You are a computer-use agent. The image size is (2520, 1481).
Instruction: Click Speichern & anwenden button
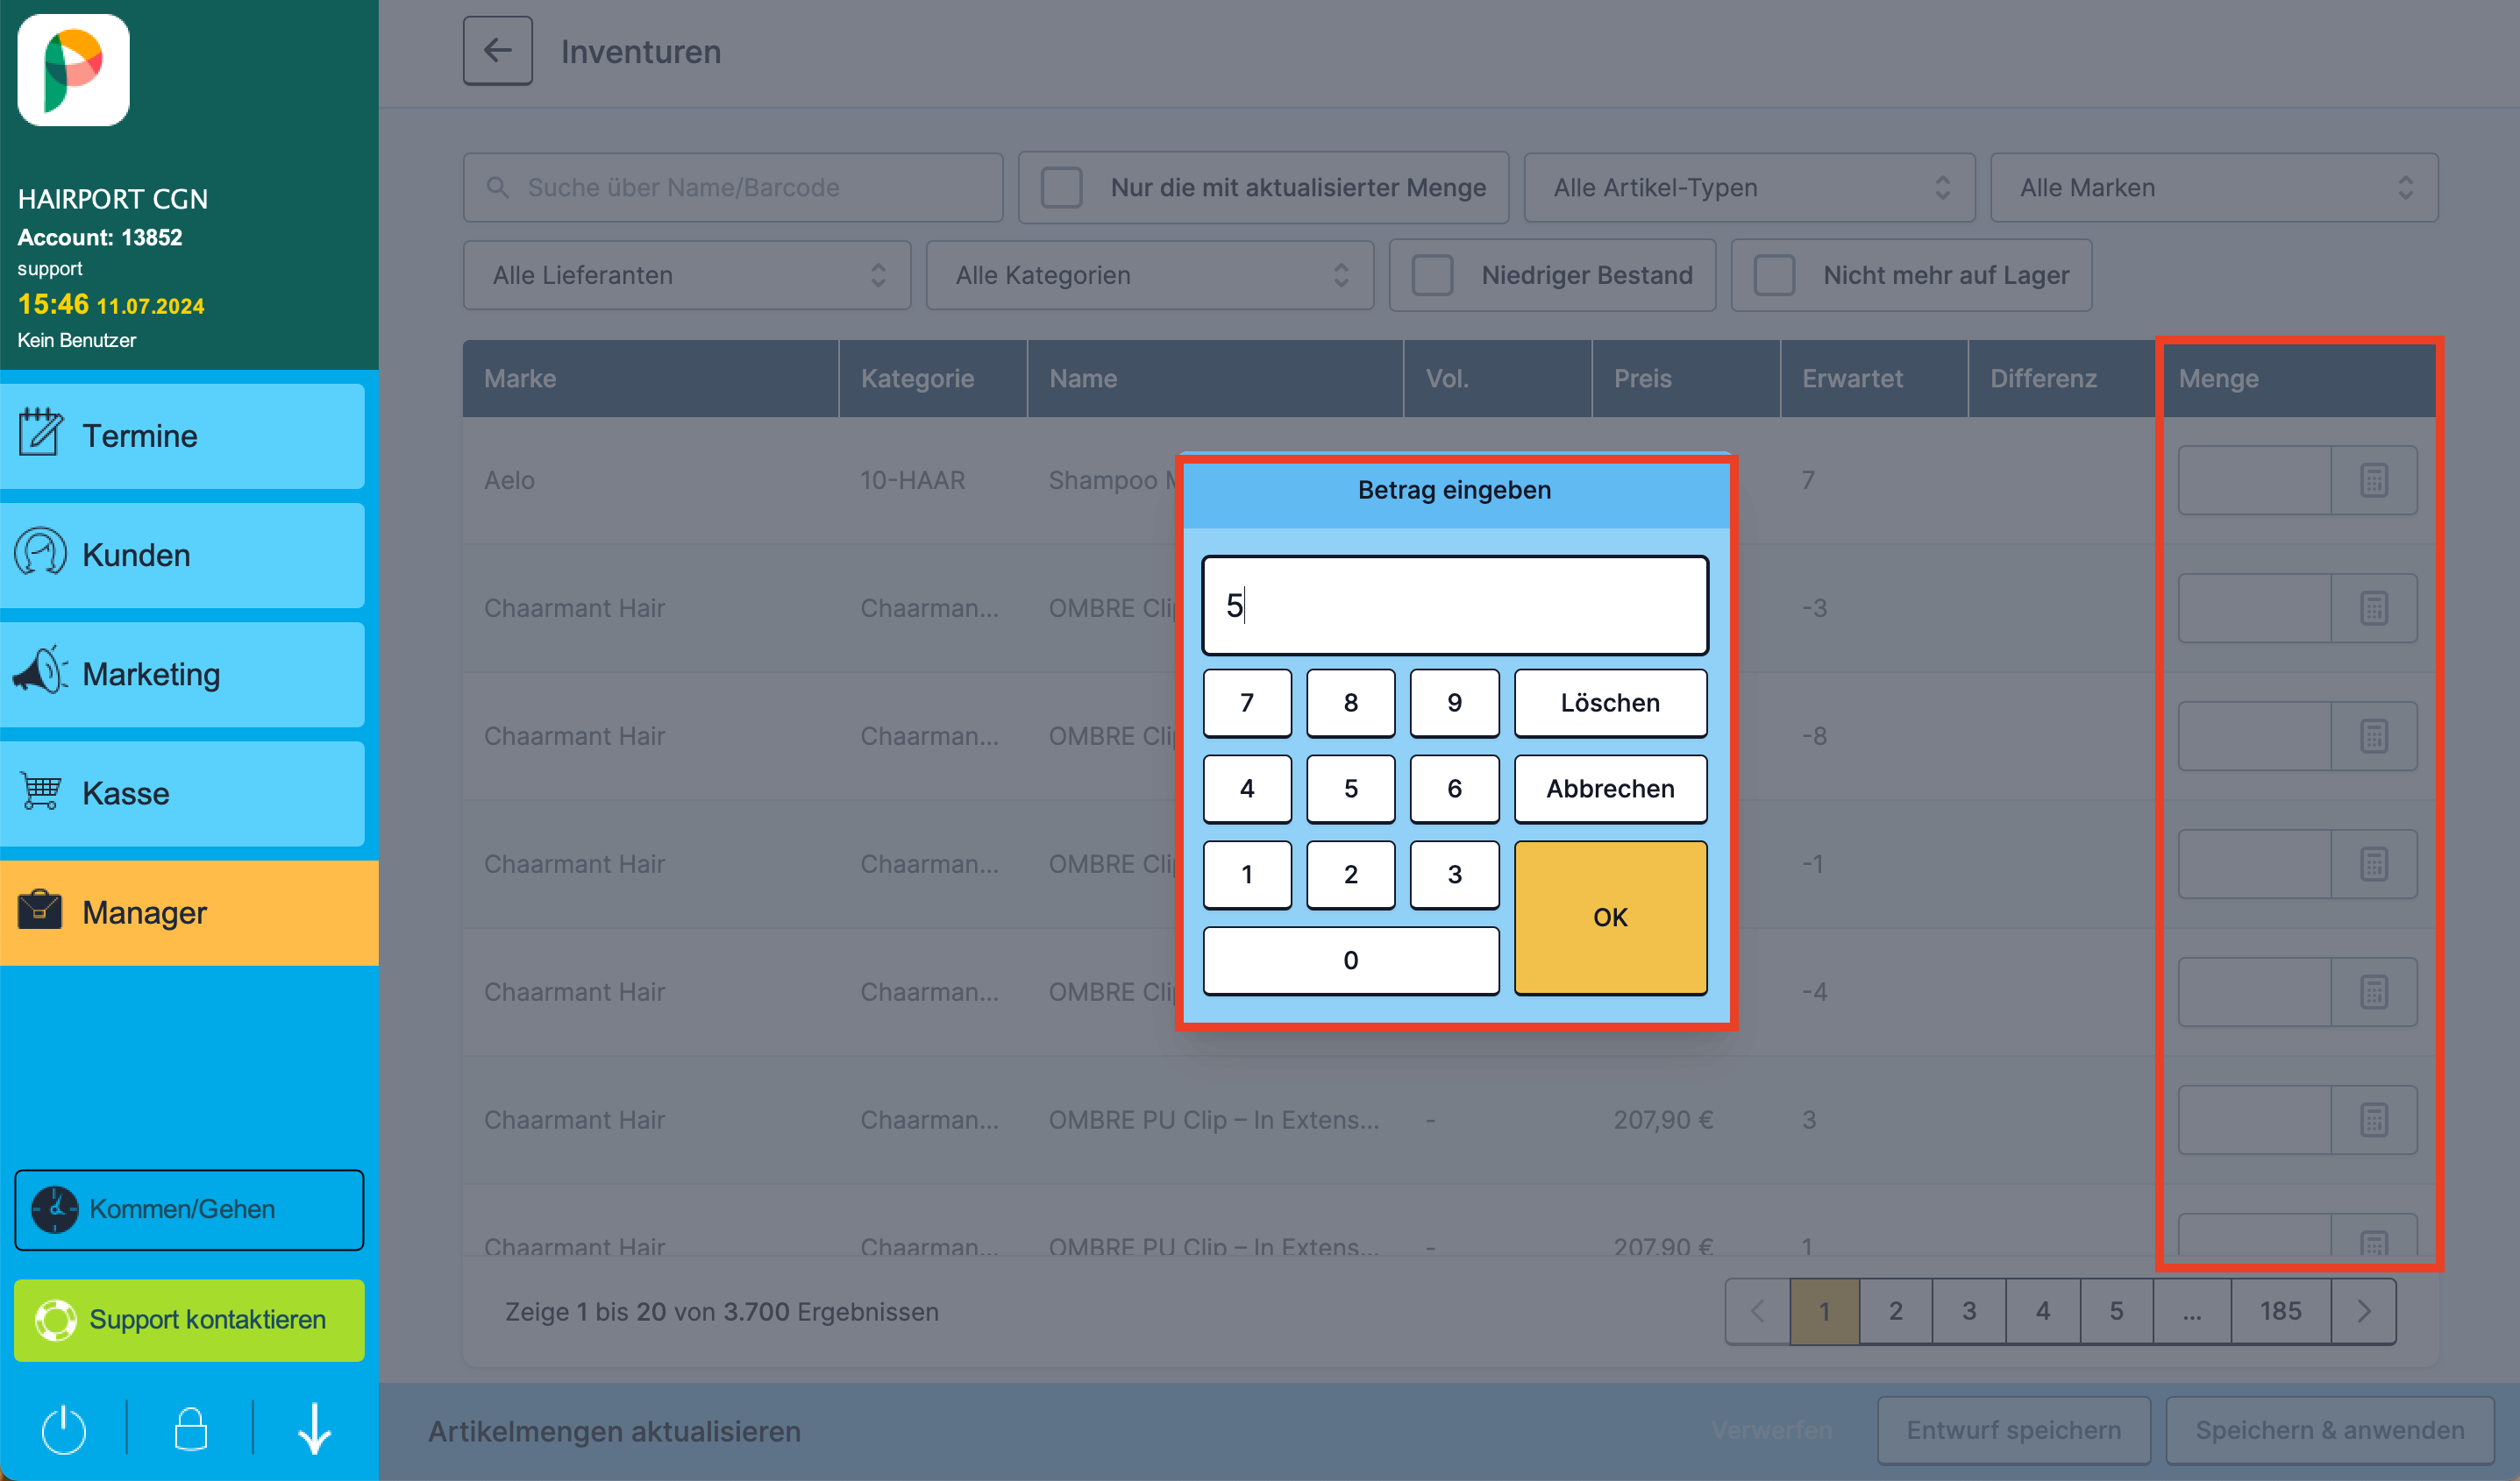point(2330,1430)
